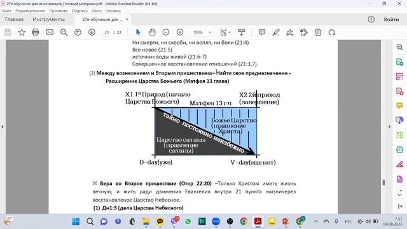Click the Save file icon
Screen dimensions: 407x229
click(x=8, y=32)
